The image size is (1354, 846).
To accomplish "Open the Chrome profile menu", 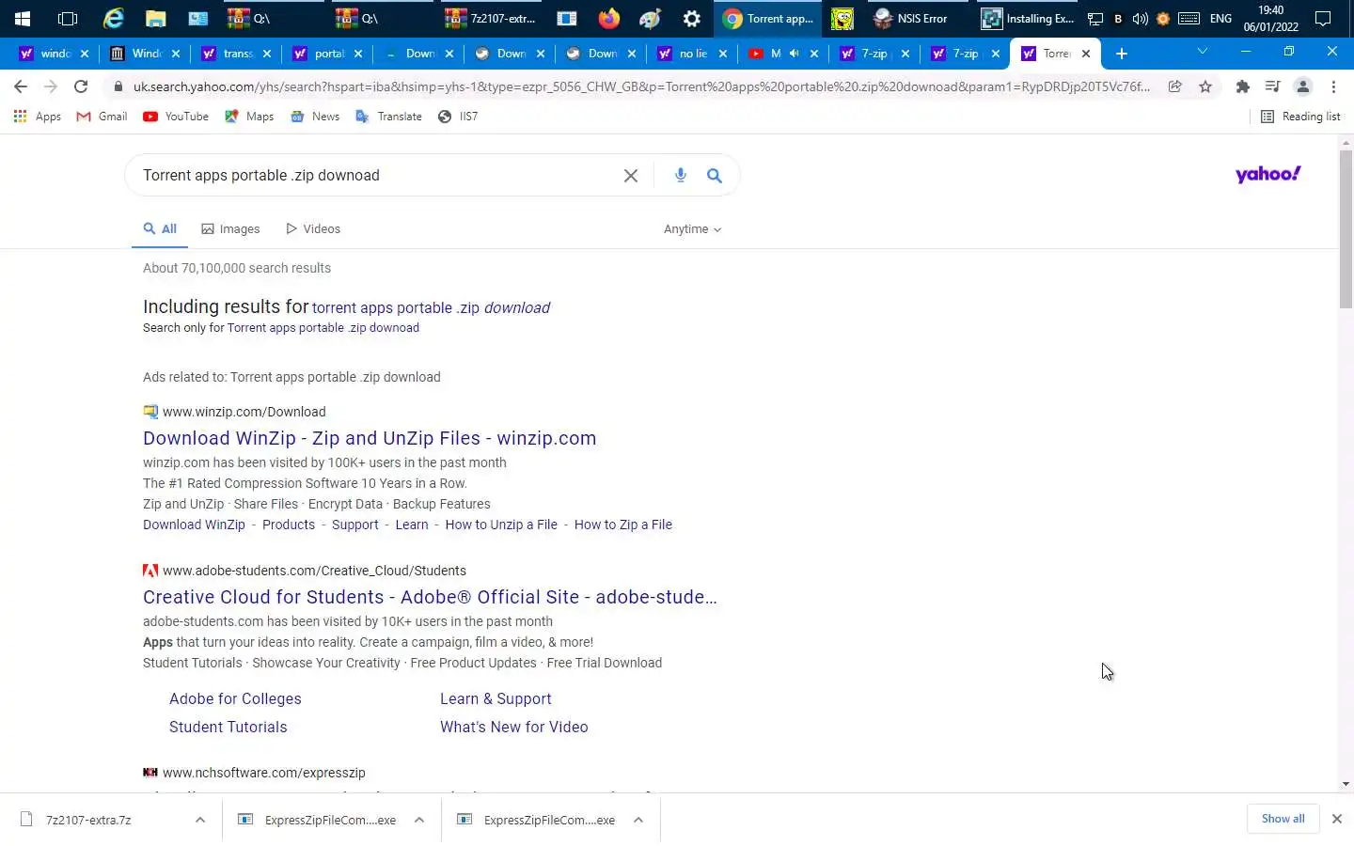I will (x=1303, y=86).
